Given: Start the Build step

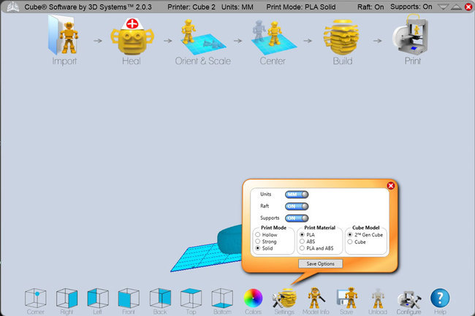Looking at the screenshot, I should click(342, 36).
